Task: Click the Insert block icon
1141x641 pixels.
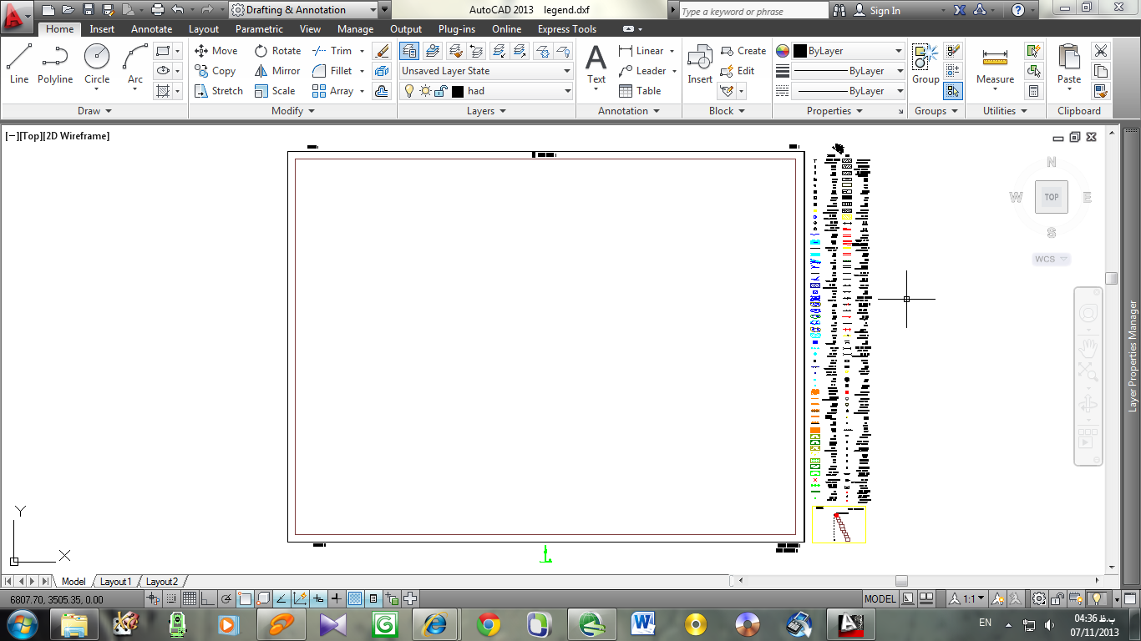Action: click(x=700, y=65)
